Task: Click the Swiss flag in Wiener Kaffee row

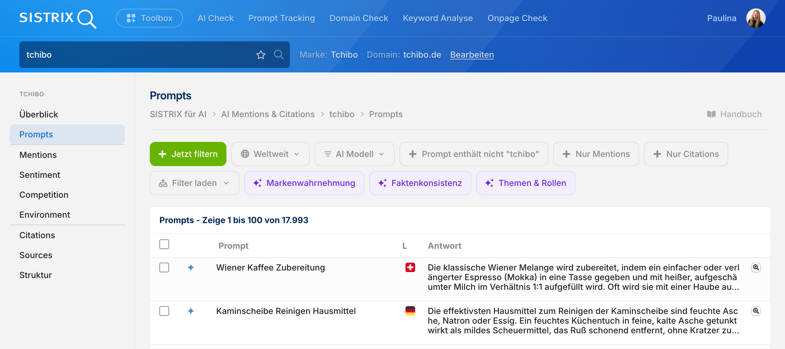Action: tap(410, 267)
